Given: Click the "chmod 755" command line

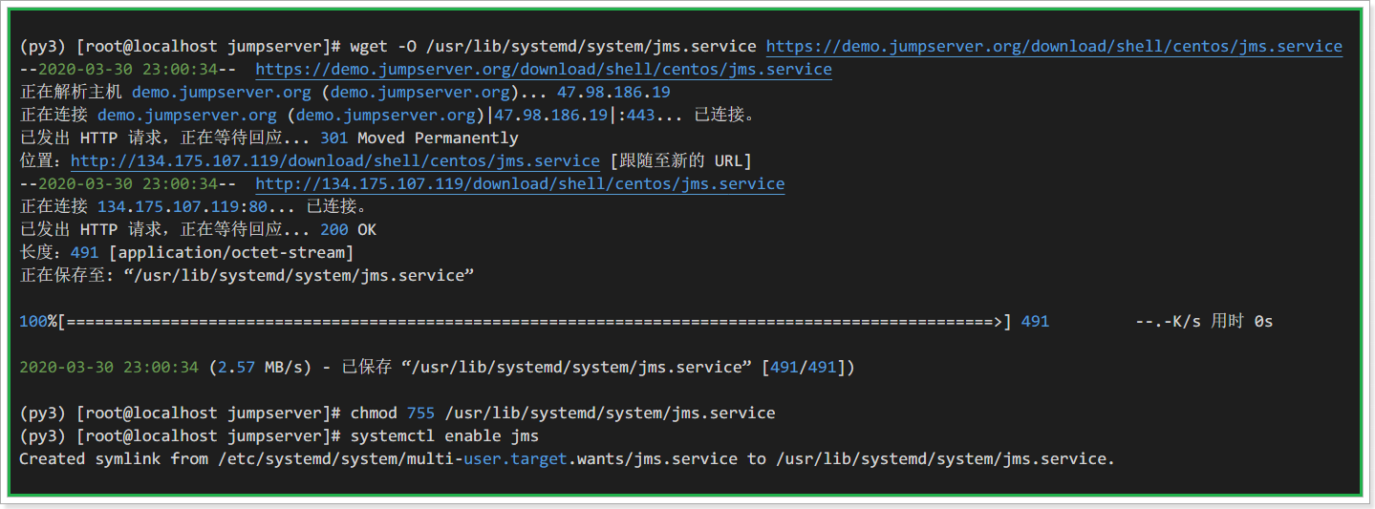Looking at the screenshot, I should coord(563,414).
